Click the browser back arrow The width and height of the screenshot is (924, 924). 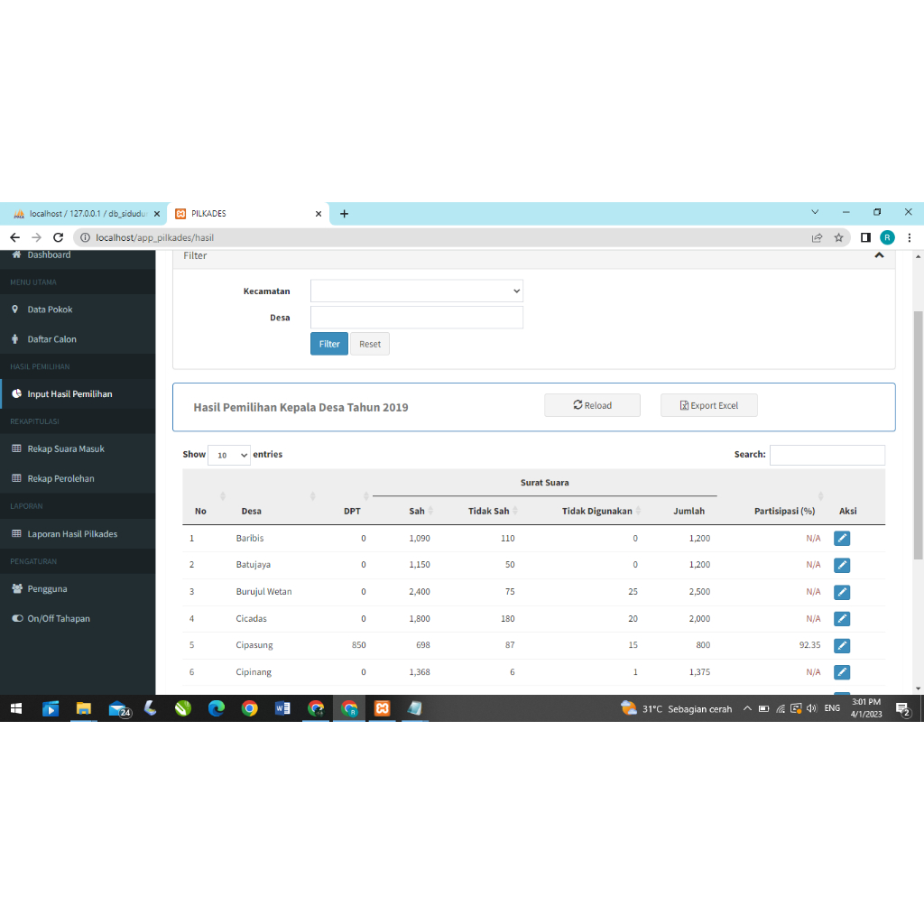point(14,237)
